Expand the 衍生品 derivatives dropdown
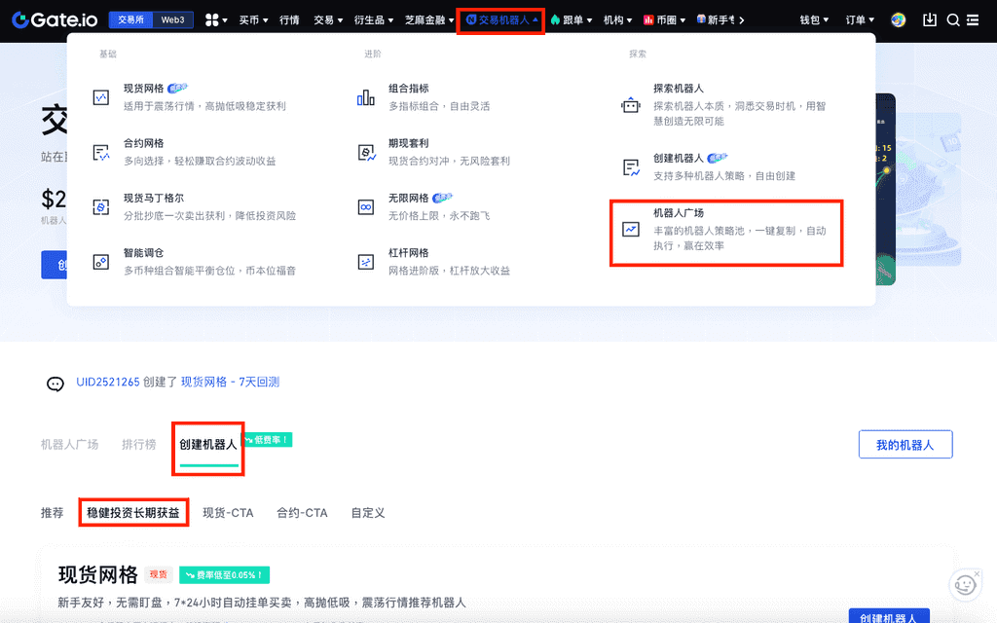The image size is (997, 623). (374, 19)
